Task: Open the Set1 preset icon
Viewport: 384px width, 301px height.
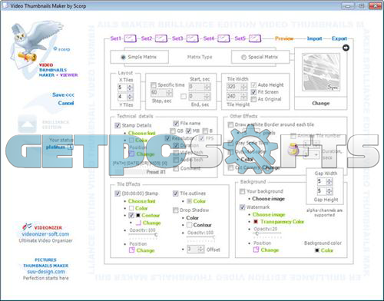Action: tap(131, 38)
